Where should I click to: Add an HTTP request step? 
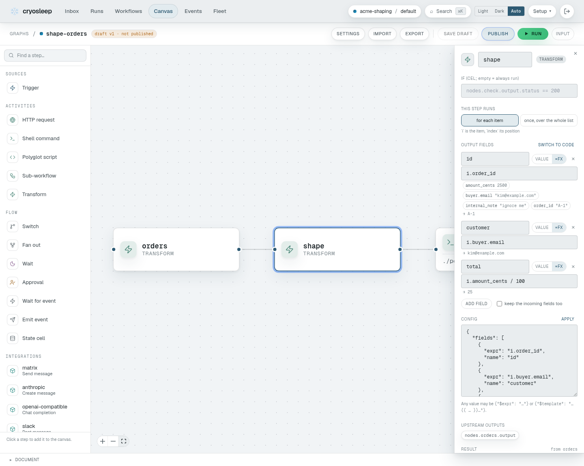click(45, 120)
